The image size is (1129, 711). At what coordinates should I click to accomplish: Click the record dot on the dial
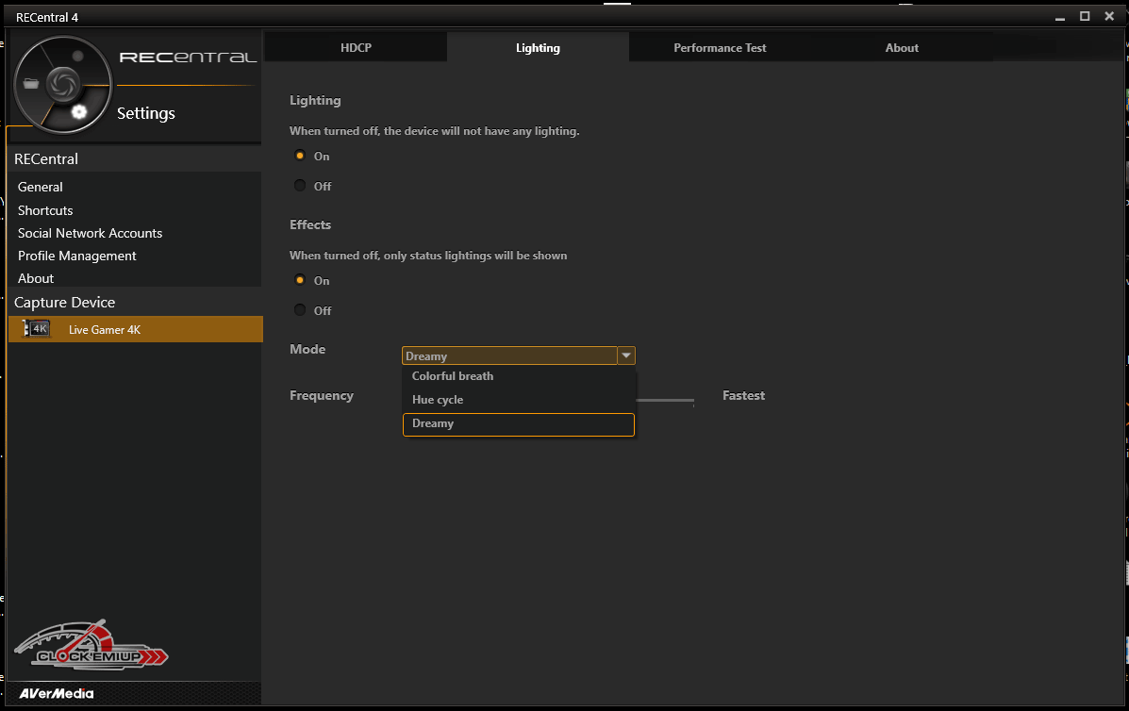pyautogui.click(x=77, y=57)
